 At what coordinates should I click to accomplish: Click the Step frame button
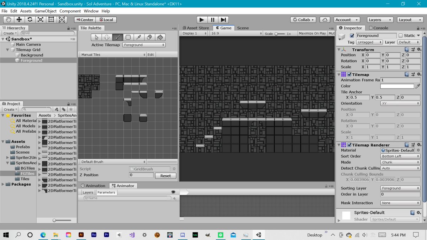point(223,20)
